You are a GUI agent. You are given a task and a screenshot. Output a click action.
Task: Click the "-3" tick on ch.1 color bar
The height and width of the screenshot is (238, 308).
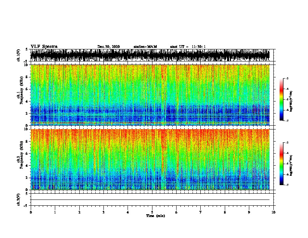click(287, 79)
